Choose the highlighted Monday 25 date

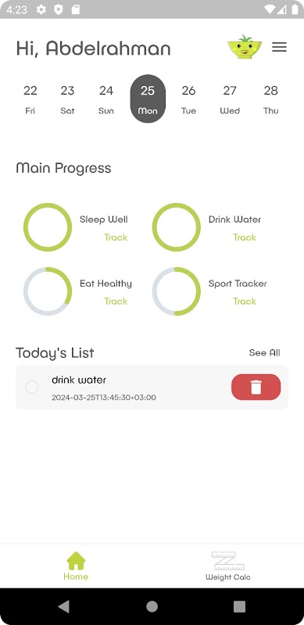(x=148, y=98)
